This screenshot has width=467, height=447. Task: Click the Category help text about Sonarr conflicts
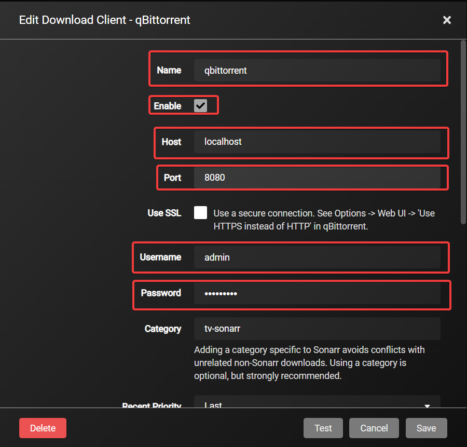(309, 363)
